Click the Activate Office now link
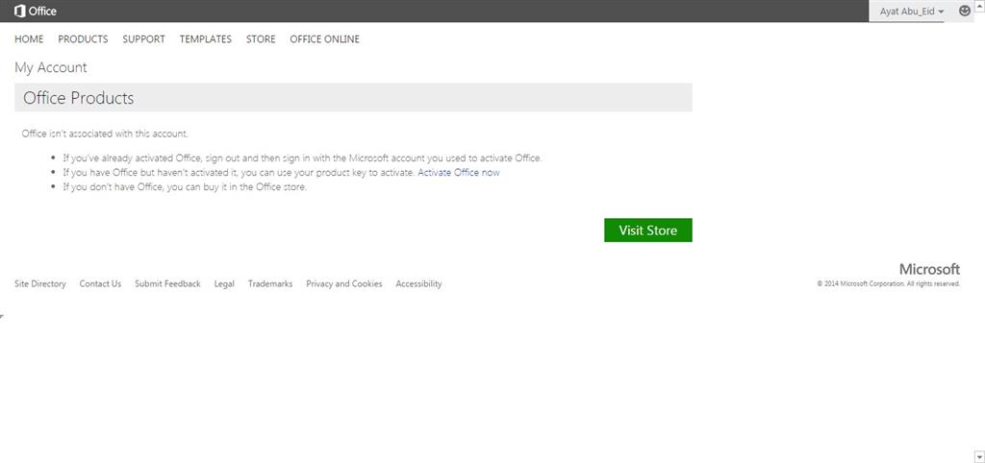985x463 pixels. (x=459, y=173)
